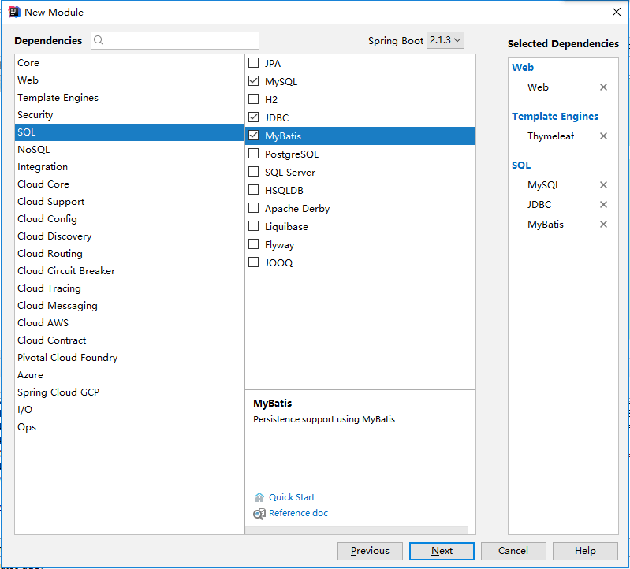The height and width of the screenshot is (569, 630).
Task: Select Cloud Support category
Action: click(x=129, y=202)
